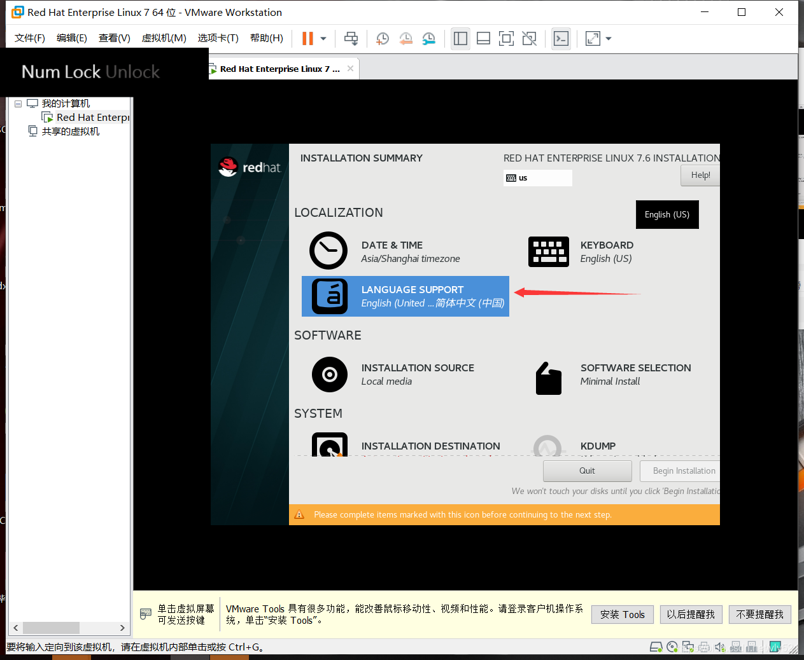The height and width of the screenshot is (660, 804).
Task: Open the KDUMP icon
Action: pyautogui.click(x=548, y=446)
